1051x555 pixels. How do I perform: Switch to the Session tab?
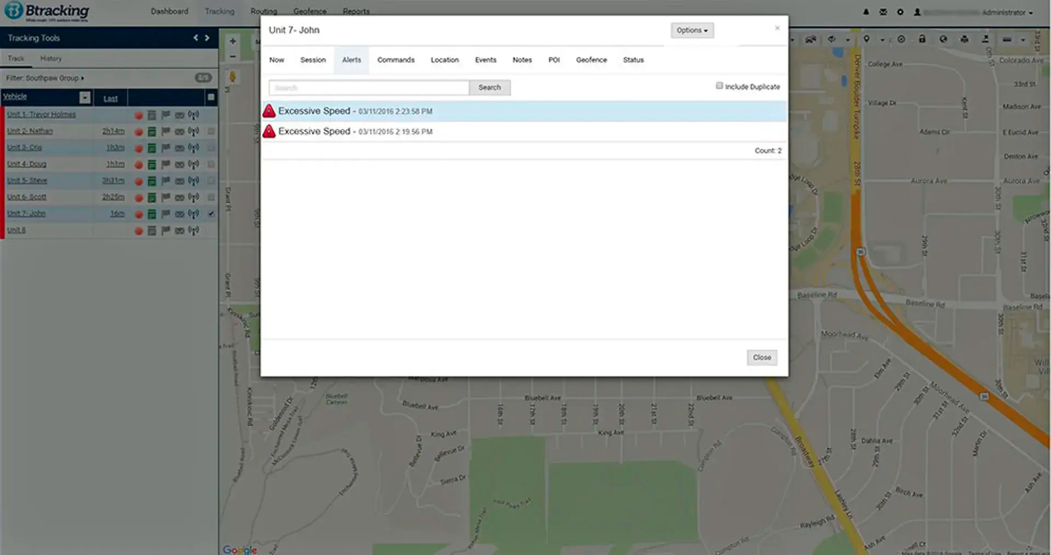click(x=313, y=60)
